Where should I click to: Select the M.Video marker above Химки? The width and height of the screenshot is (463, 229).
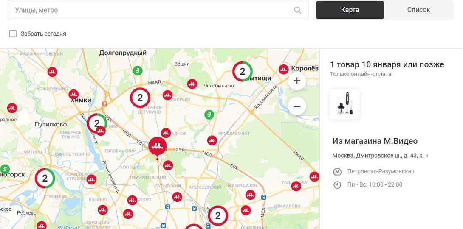[73, 94]
